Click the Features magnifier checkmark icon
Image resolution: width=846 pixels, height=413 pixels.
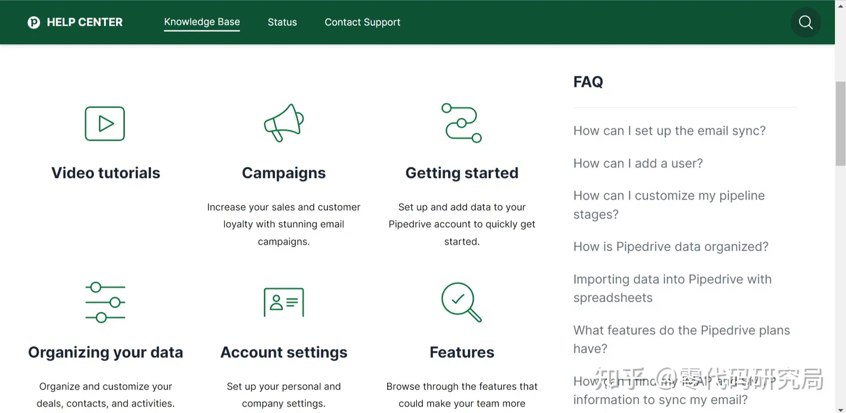pos(462,302)
